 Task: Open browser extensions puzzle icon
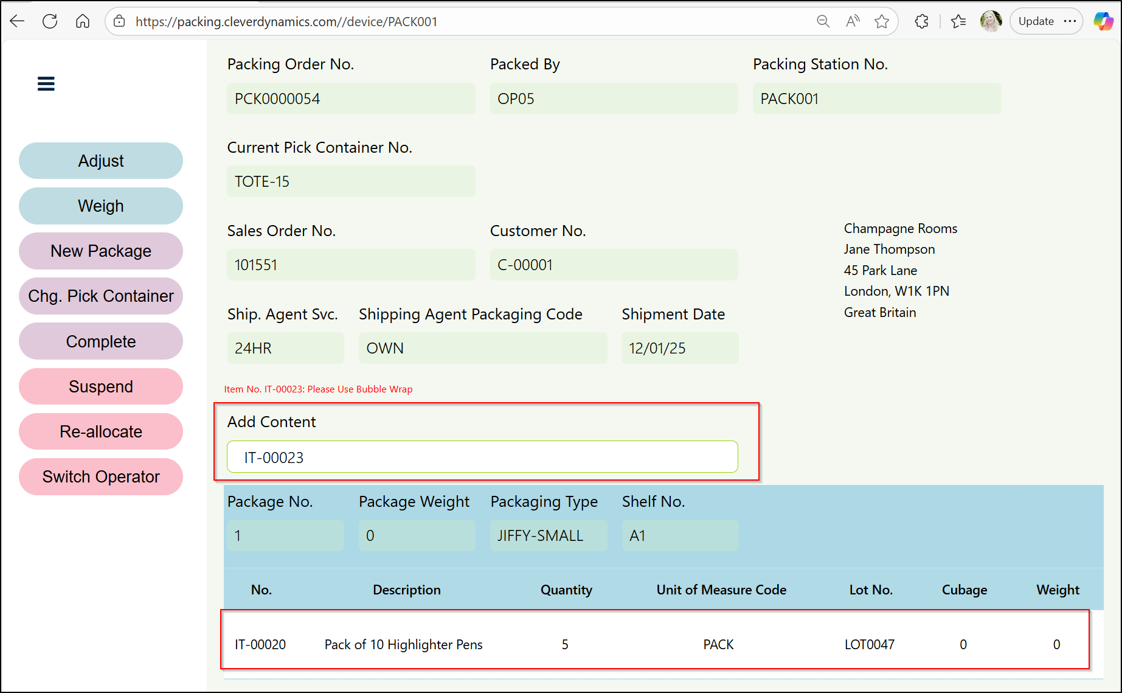coord(921,21)
